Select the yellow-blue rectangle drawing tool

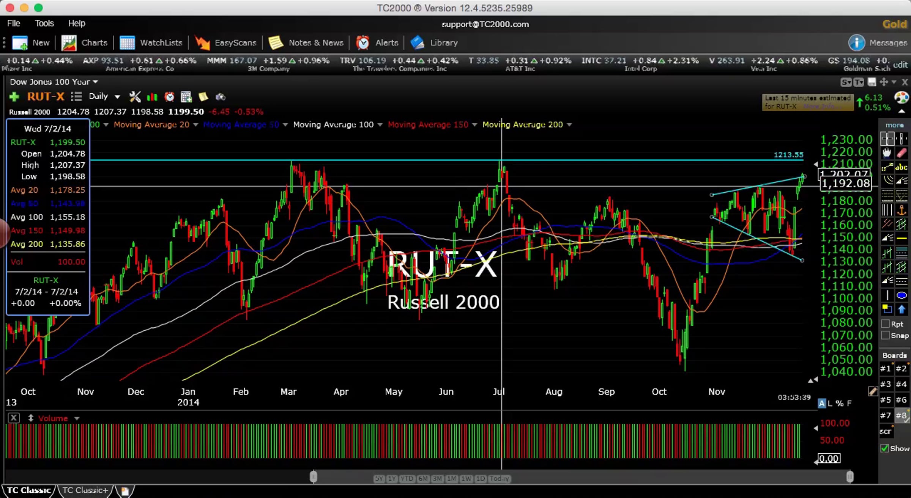coord(887,309)
